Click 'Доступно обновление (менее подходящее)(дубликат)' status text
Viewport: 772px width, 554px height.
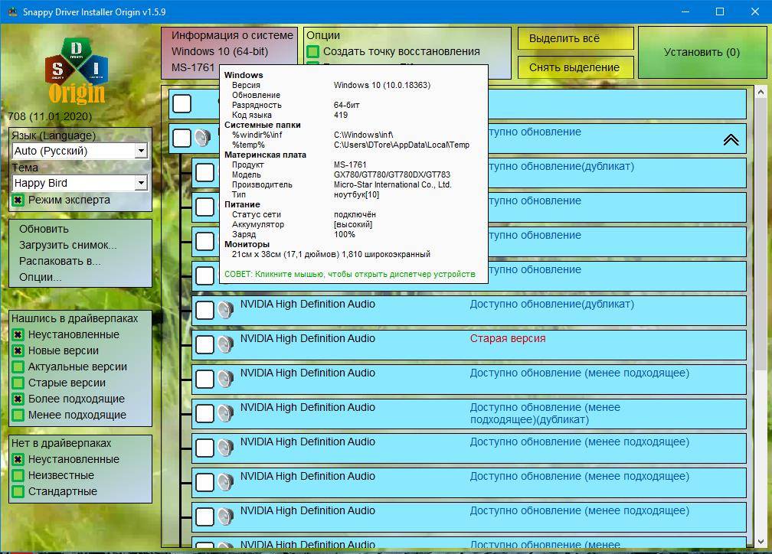coord(545,414)
